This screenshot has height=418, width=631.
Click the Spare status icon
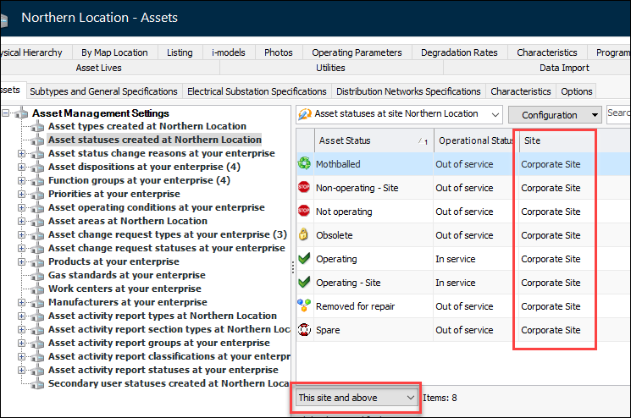pos(305,330)
